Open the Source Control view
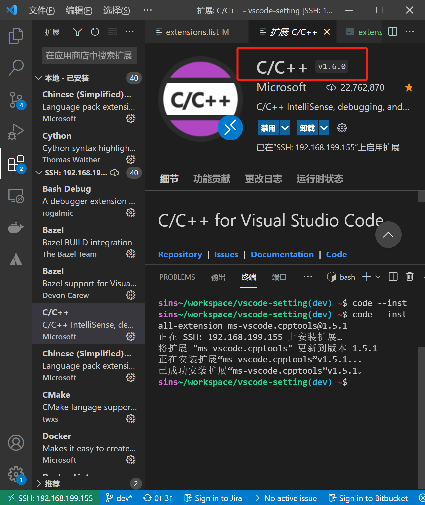This screenshot has width=425, height=505. [x=16, y=99]
